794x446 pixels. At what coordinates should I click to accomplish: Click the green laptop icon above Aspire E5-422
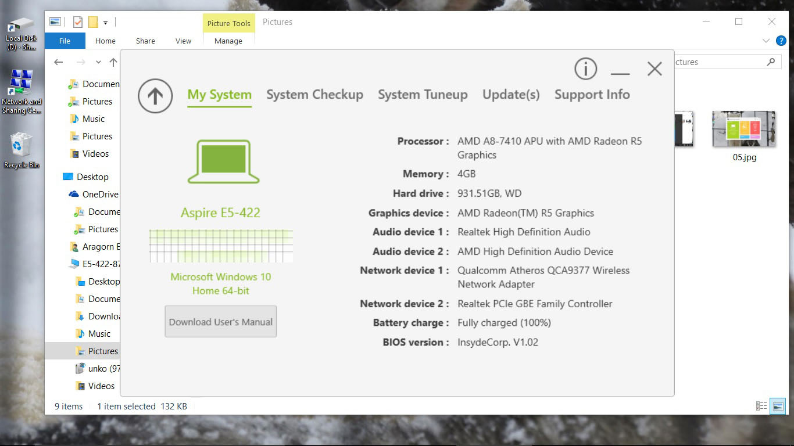click(x=224, y=162)
